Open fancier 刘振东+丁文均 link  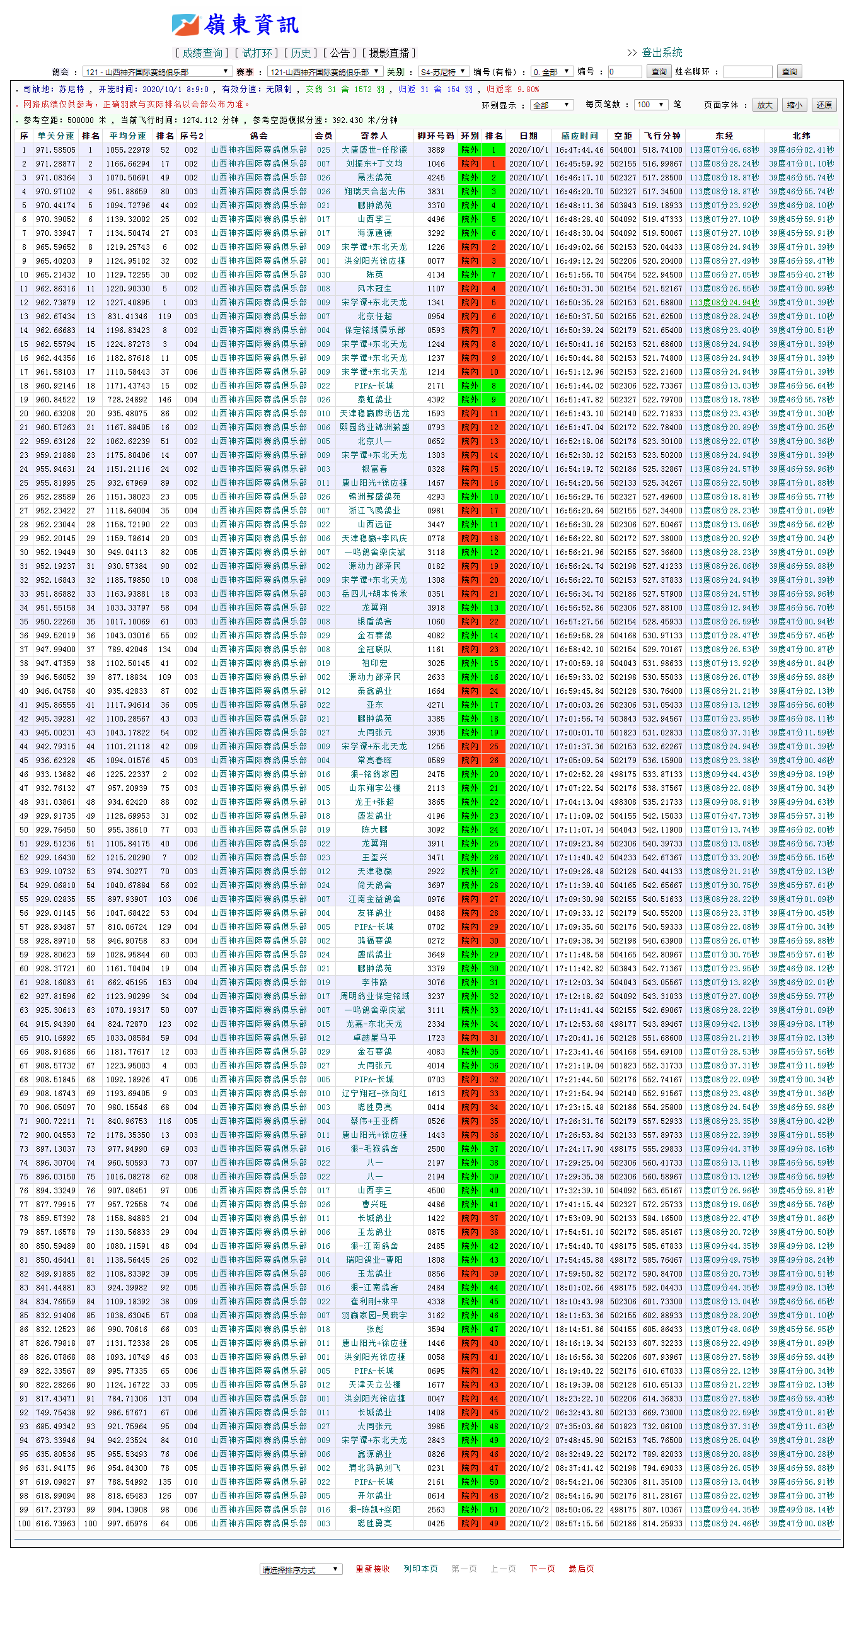point(374,164)
